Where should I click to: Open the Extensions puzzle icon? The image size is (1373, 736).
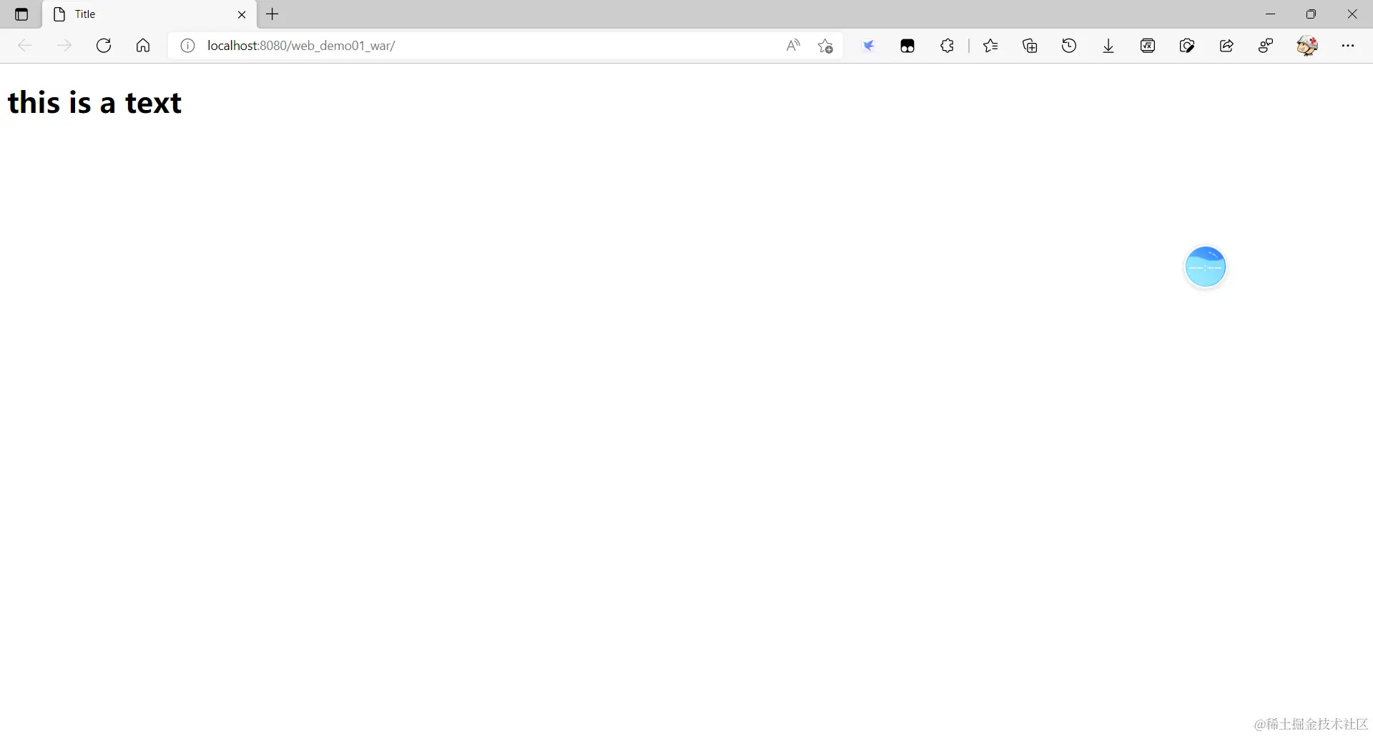[x=948, y=46]
